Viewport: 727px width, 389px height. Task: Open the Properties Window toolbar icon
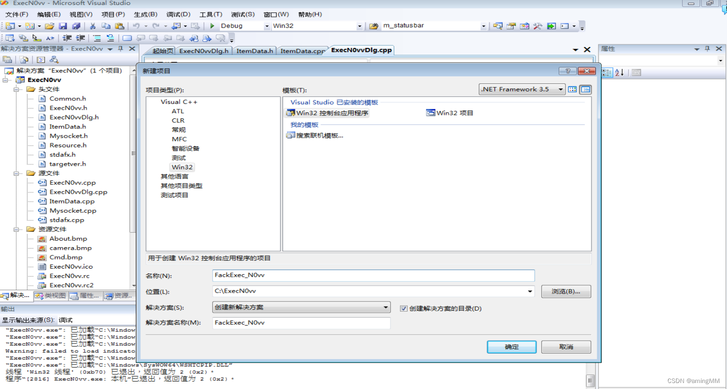coord(511,26)
